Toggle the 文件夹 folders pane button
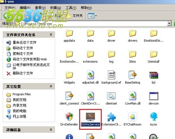Screen dimensions: 175x139 click(75, 16)
